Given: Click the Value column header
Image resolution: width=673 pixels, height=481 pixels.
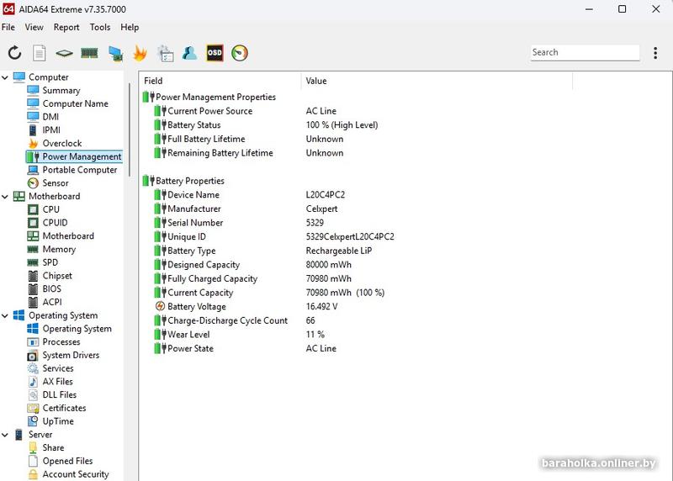Looking at the screenshot, I should [437, 81].
